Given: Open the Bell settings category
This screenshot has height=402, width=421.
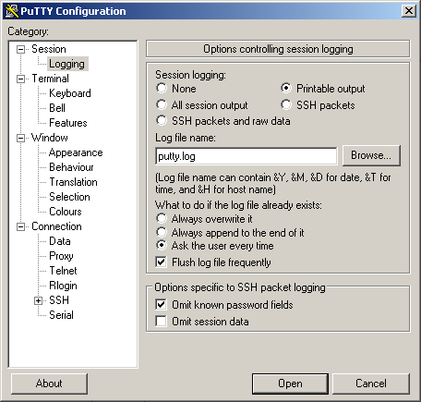Looking at the screenshot, I should tap(57, 108).
